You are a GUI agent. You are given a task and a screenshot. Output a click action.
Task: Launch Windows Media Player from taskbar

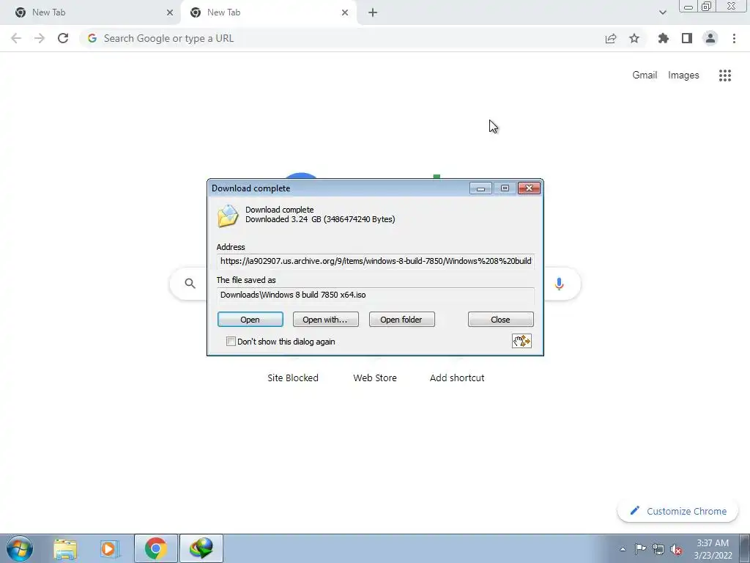point(110,548)
